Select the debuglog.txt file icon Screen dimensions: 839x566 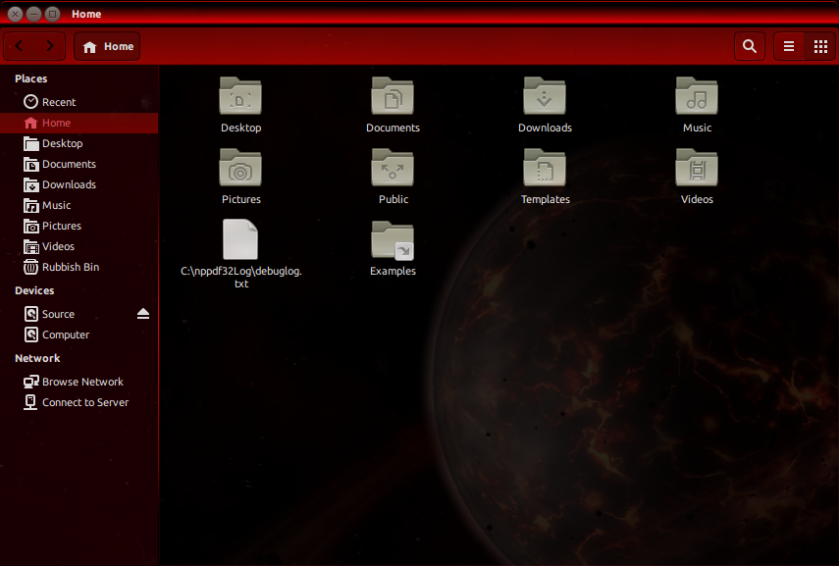coord(240,239)
